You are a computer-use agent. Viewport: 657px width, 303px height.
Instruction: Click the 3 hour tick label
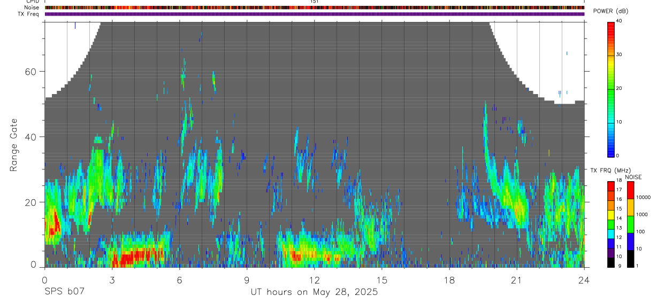(112, 279)
